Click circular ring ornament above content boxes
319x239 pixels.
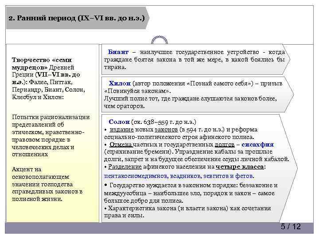pos(159,40)
